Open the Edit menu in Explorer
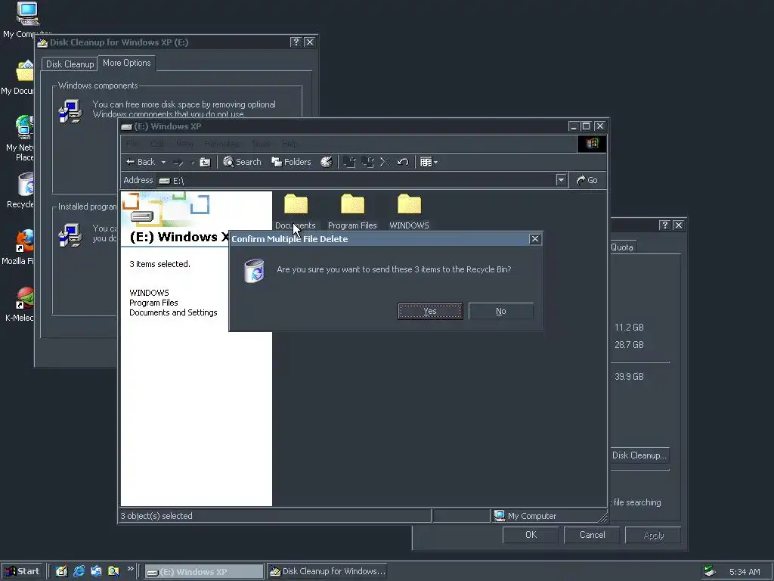This screenshot has width=774, height=581. click(x=156, y=144)
